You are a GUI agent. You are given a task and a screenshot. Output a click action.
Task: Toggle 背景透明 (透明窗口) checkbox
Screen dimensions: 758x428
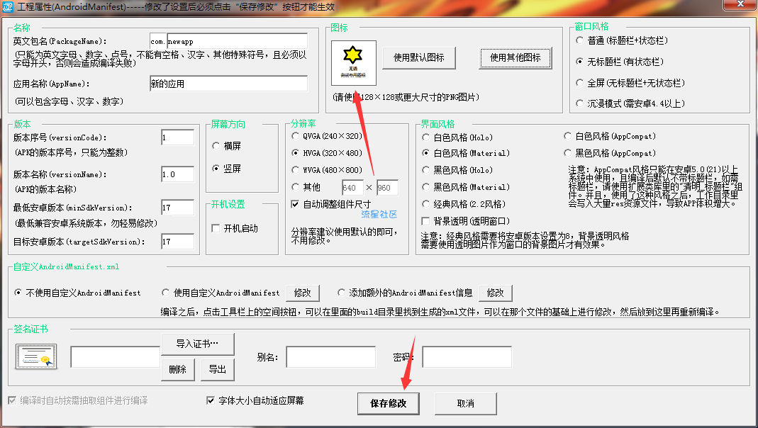[466, 221]
